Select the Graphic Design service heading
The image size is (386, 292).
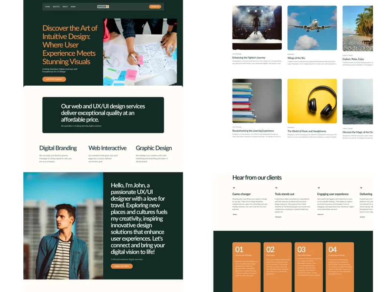pyautogui.click(x=154, y=148)
